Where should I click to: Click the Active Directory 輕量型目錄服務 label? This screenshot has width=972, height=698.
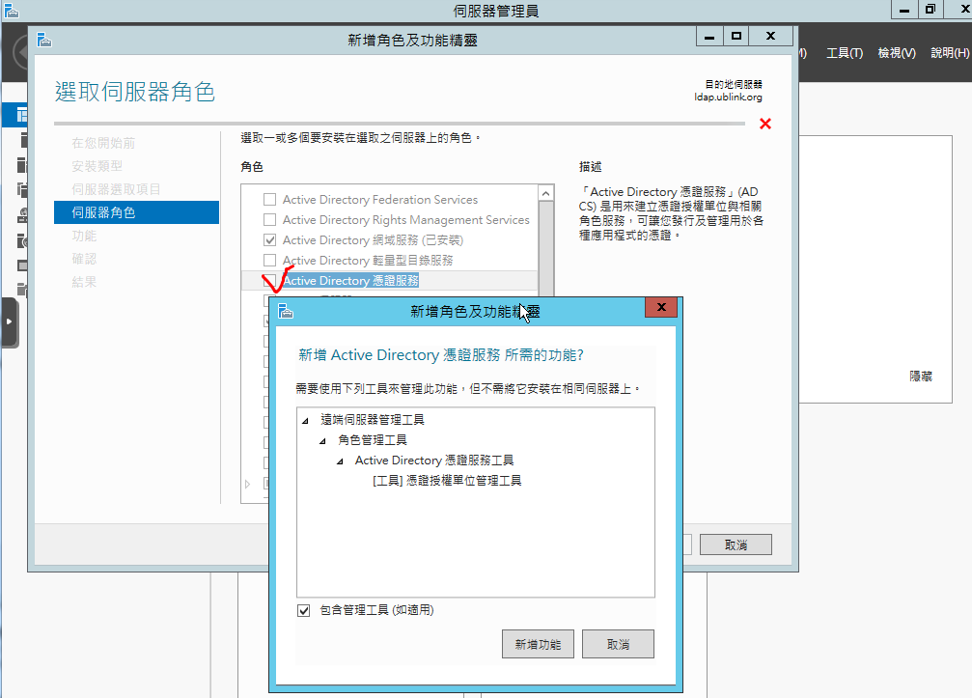(x=368, y=261)
